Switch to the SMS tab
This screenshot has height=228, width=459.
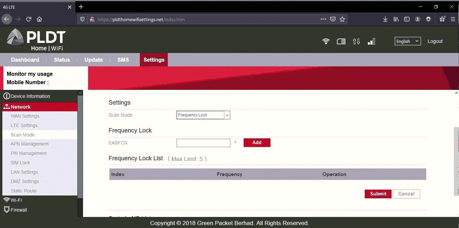(x=123, y=60)
